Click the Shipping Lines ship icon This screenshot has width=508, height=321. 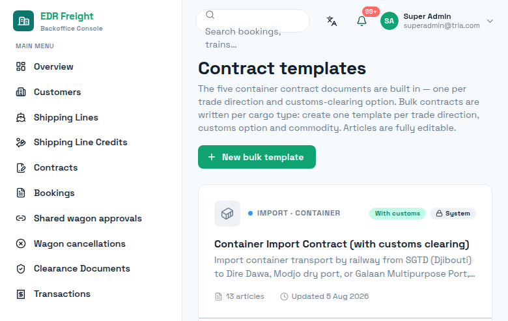[21, 117]
